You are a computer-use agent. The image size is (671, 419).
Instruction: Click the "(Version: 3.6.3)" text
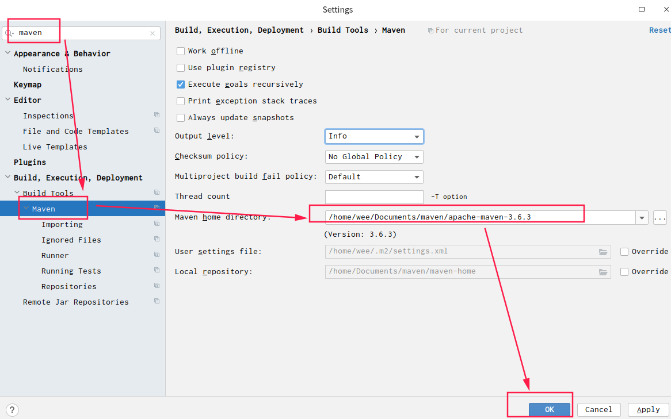[360, 235]
